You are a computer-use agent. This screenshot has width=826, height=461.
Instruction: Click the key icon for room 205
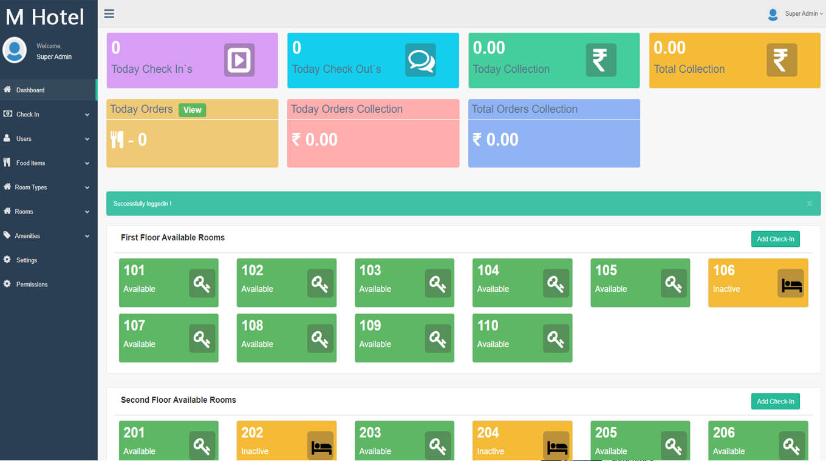point(674,446)
